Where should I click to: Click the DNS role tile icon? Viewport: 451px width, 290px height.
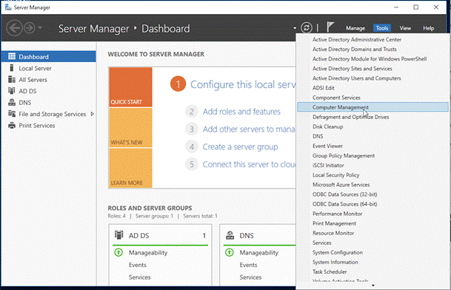tap(230, 235)
